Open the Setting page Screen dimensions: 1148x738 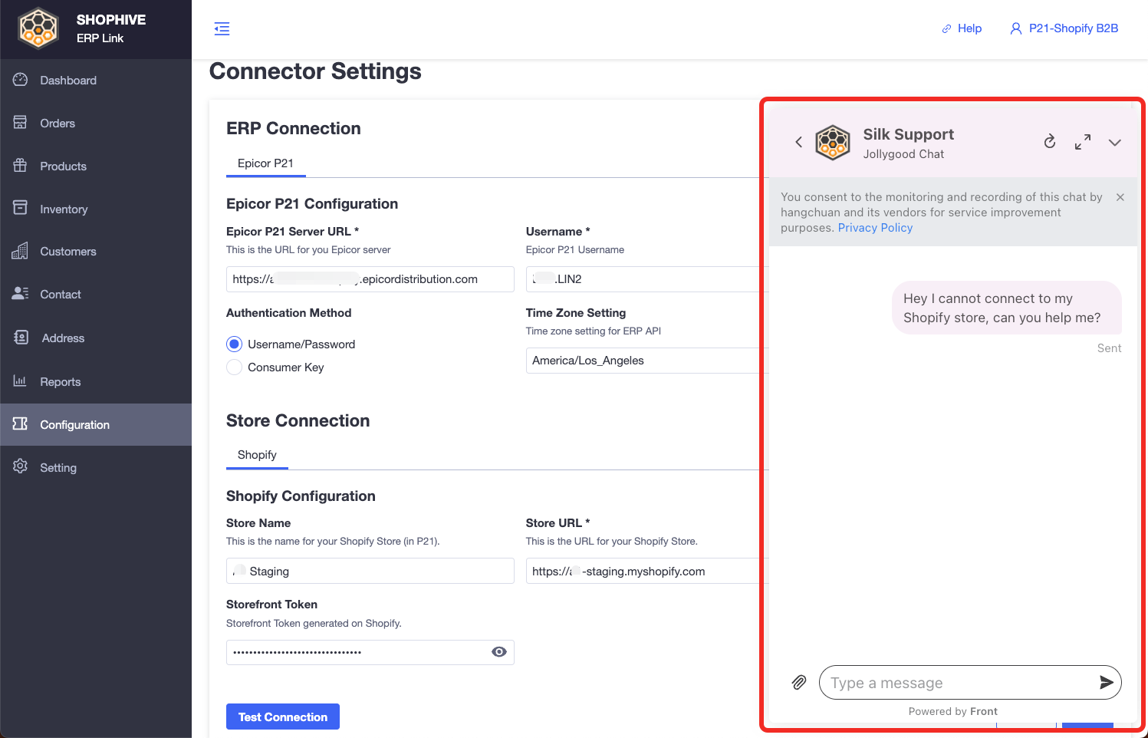coord(96,468)
